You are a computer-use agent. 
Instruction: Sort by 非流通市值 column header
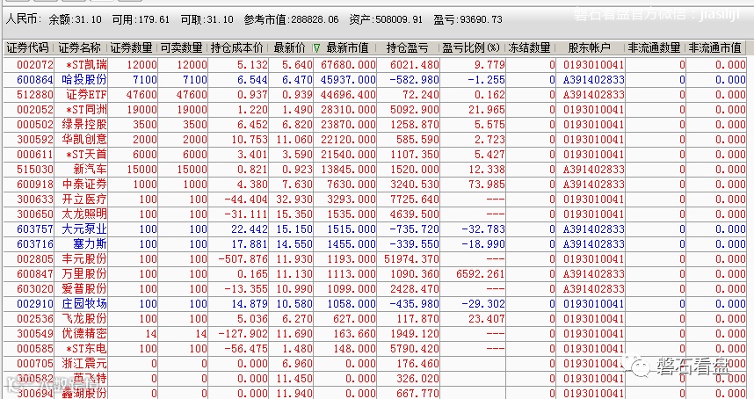tap(715, 48)
